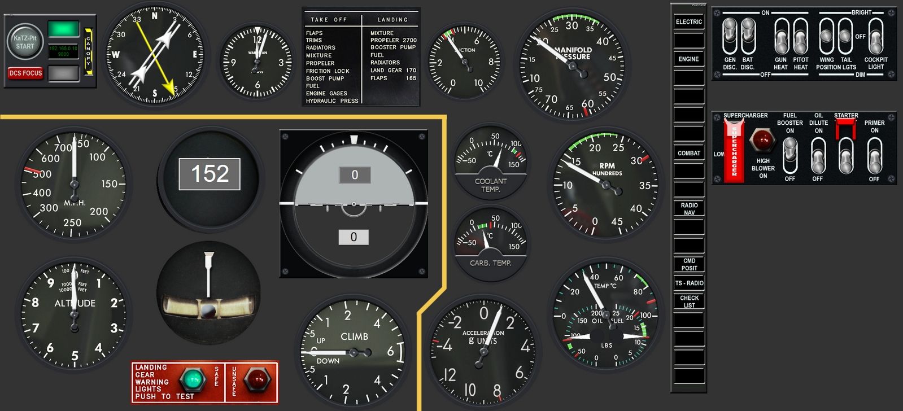Image resolution: width=903 pixels, height=411 pixels.
Task: Click the yellow-striped CANOPY handle
Action: click(88, 51)
